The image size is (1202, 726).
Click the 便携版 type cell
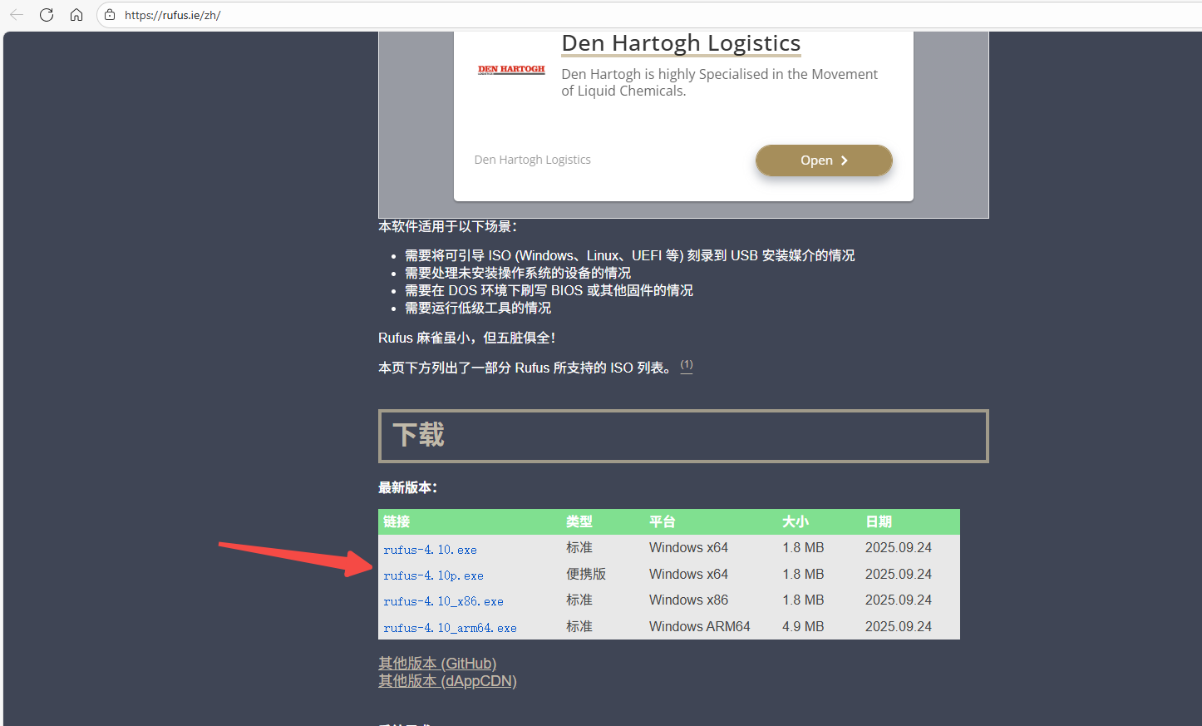[x=586, y=574]
